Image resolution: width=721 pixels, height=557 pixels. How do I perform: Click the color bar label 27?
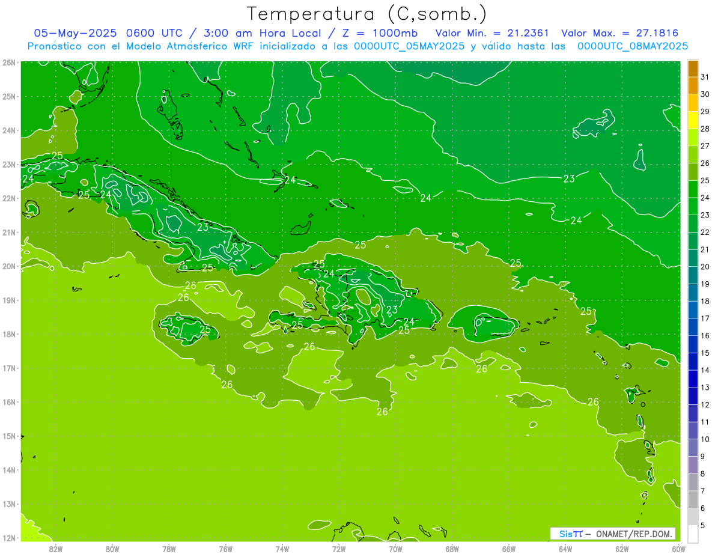click(x=705, y=146)
